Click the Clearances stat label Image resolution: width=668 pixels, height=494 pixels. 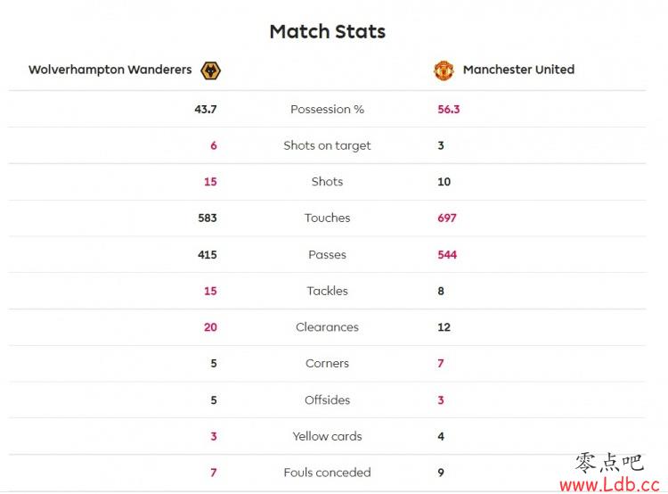pyautogui.click(x=327, y=327)
